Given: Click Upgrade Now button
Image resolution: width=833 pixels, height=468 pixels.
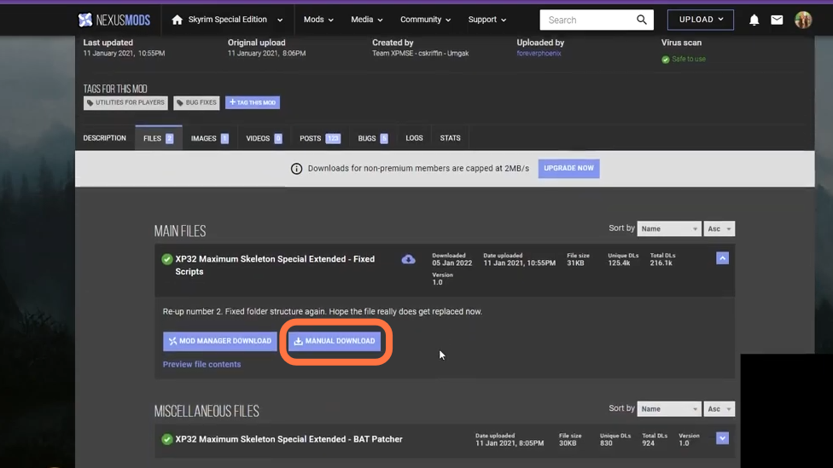Looking at the screenshot, I should pos(568,168).
